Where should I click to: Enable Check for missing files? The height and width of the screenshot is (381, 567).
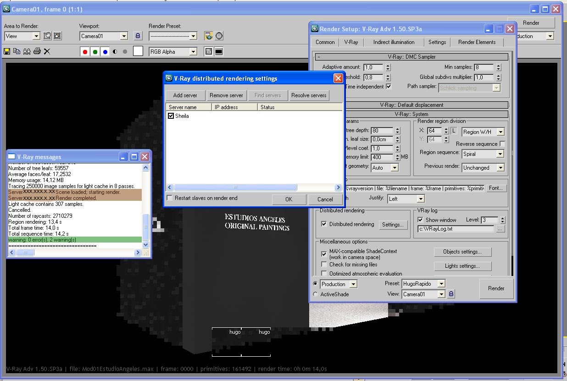324,265
